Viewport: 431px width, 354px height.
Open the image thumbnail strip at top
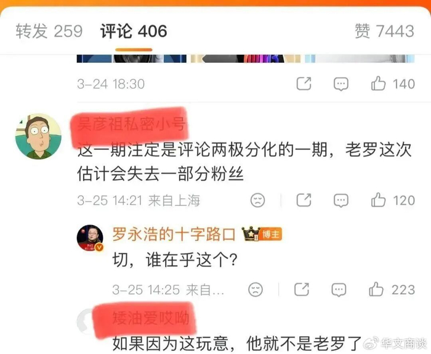click(246, 59)
